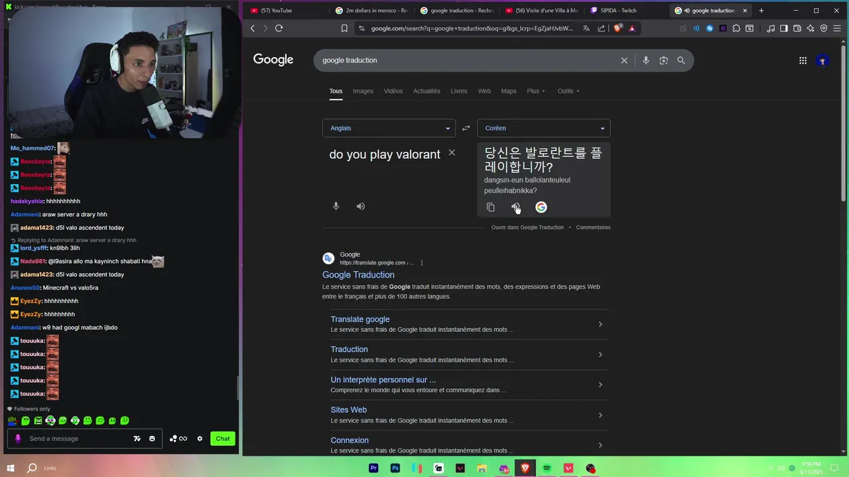Open the Google account avatar
Viewport: 849px width, 477px height.
(x=822, y=60)
